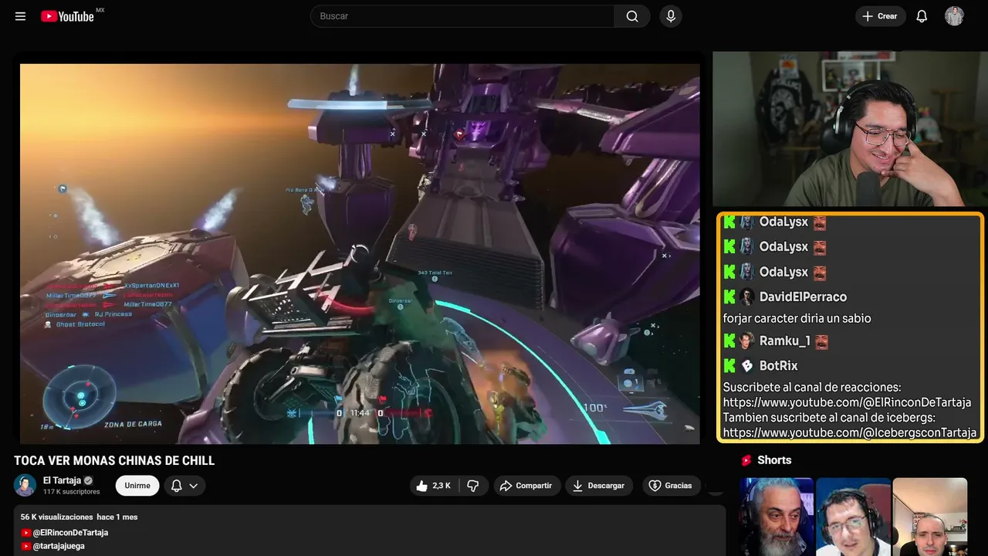Open El Tartaja channel avatar

tap(25, 485)
